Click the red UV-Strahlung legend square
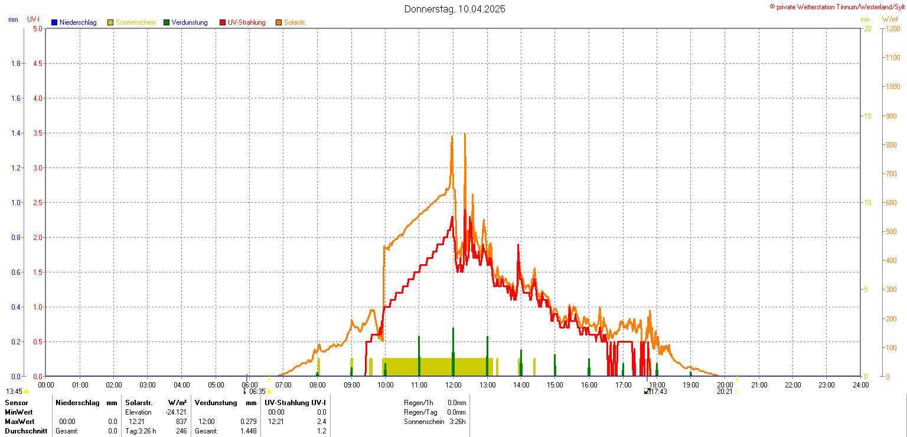Viewport: 907px width, 437px height. point(223,22)
